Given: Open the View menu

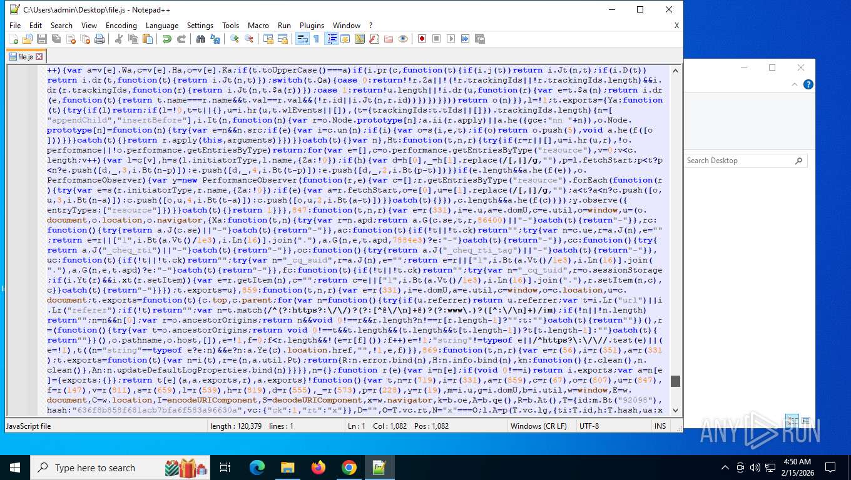Looking at the screenshot, I should point(89,26).
